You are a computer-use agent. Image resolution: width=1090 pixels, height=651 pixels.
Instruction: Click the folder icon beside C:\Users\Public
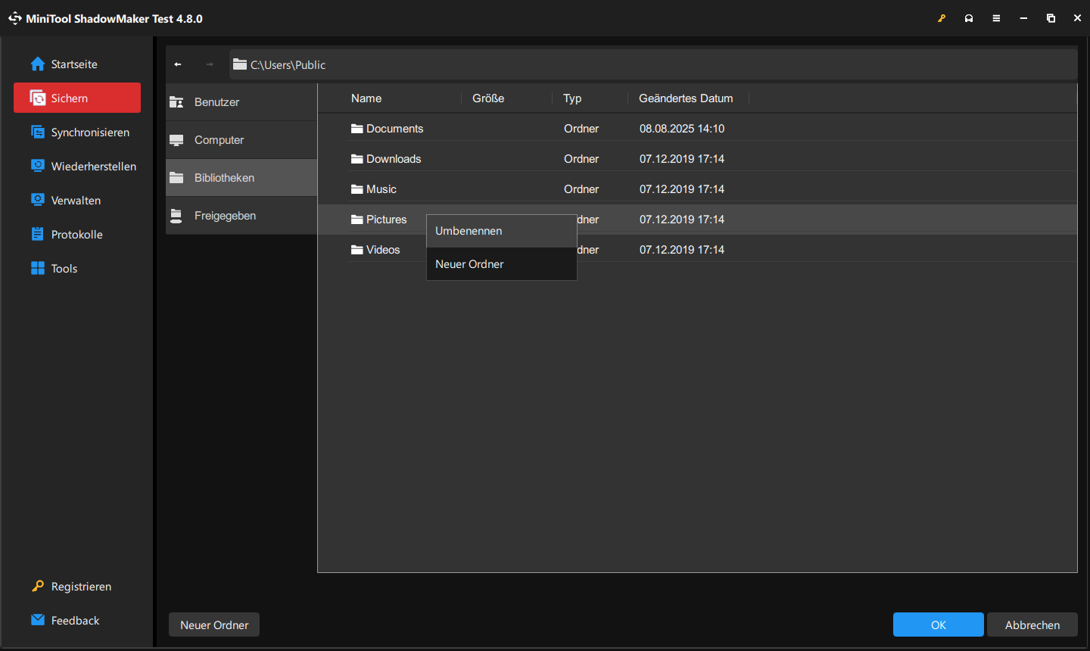click(x=240, y=64)
